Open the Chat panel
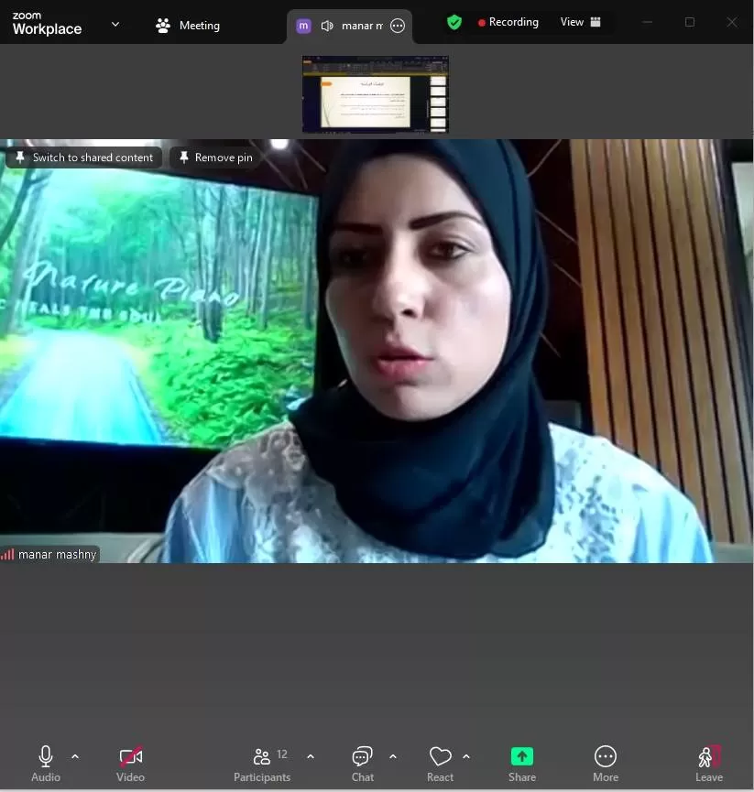 click(363, 765)
